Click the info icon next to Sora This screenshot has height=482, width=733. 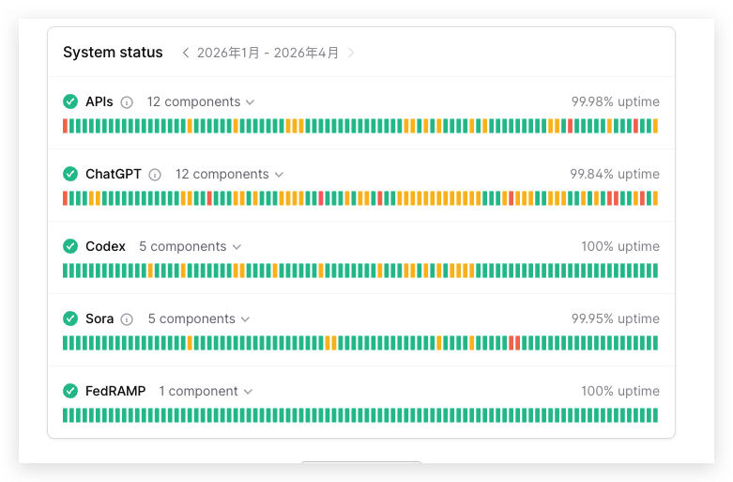127,319
